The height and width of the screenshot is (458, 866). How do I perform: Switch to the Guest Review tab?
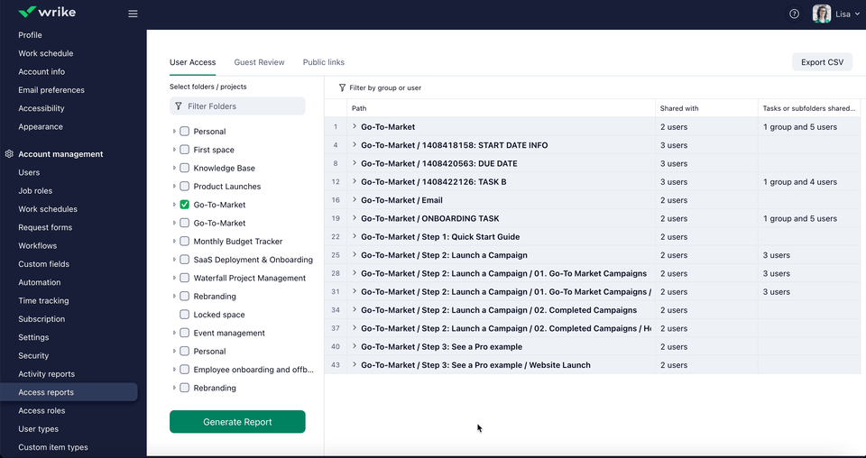pos(259,62)
